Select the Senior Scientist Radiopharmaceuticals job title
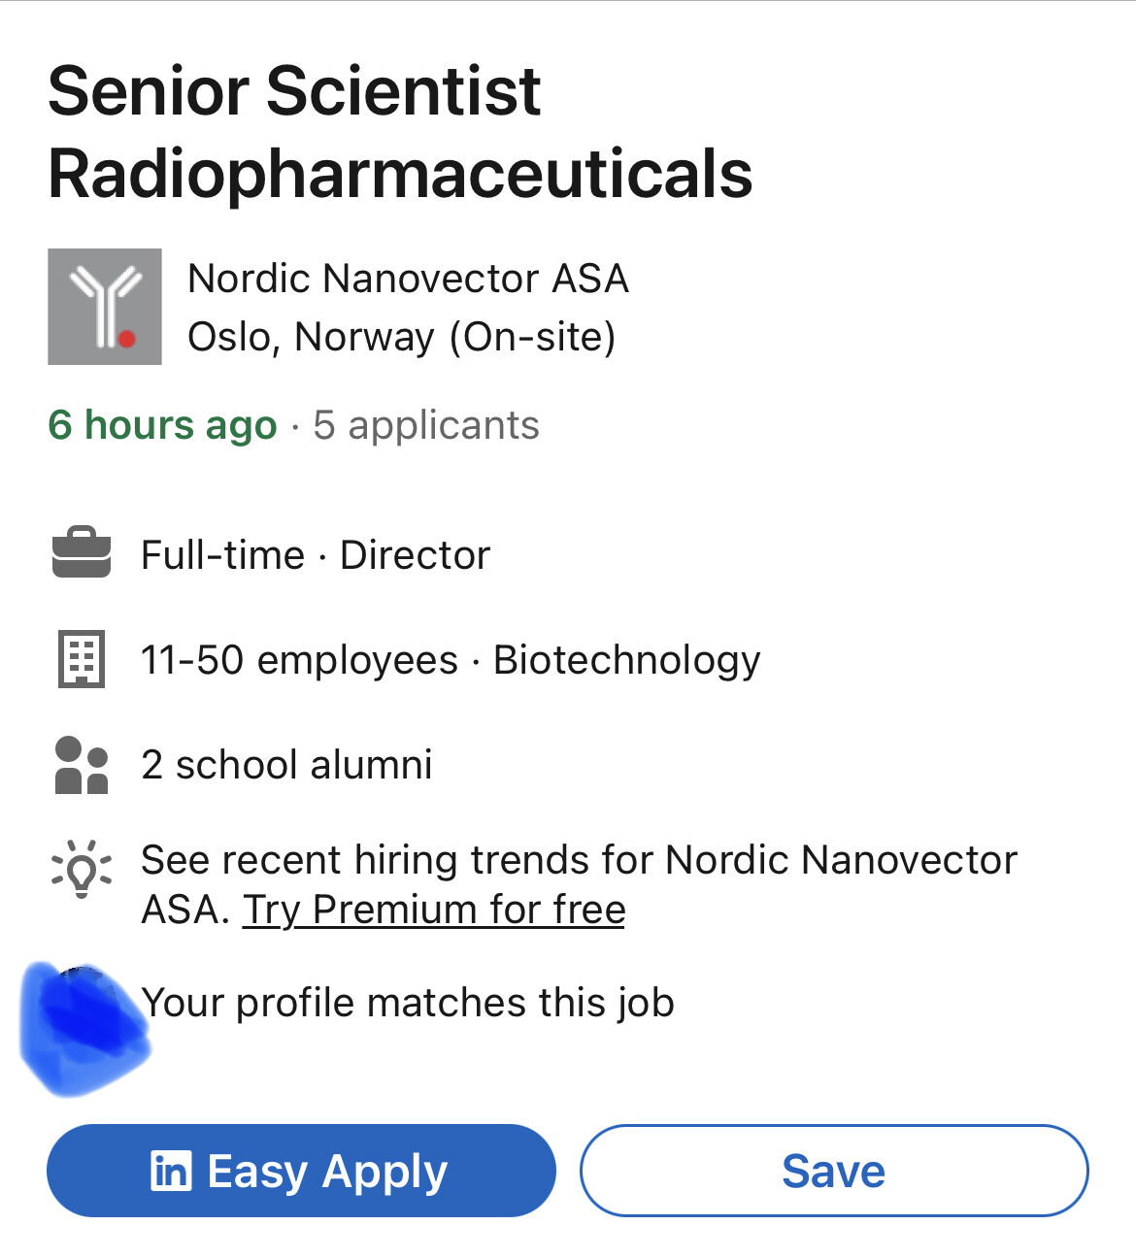This screenshot has width=1136, height=1258. 400,132
